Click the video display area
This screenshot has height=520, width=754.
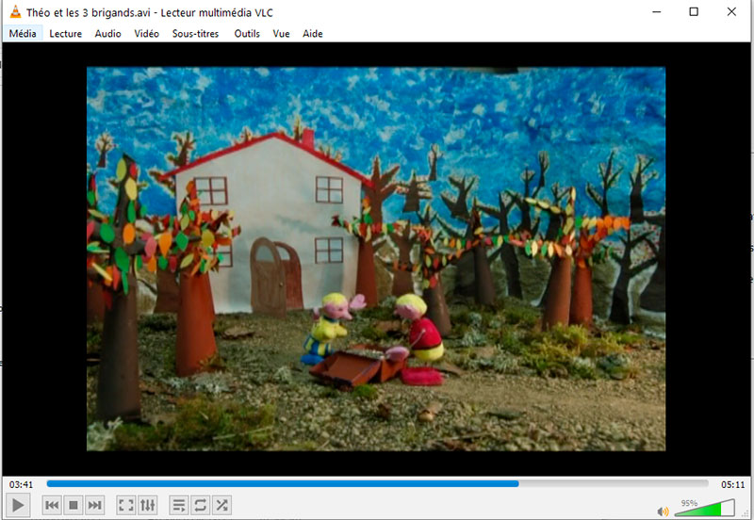[376, 258]
